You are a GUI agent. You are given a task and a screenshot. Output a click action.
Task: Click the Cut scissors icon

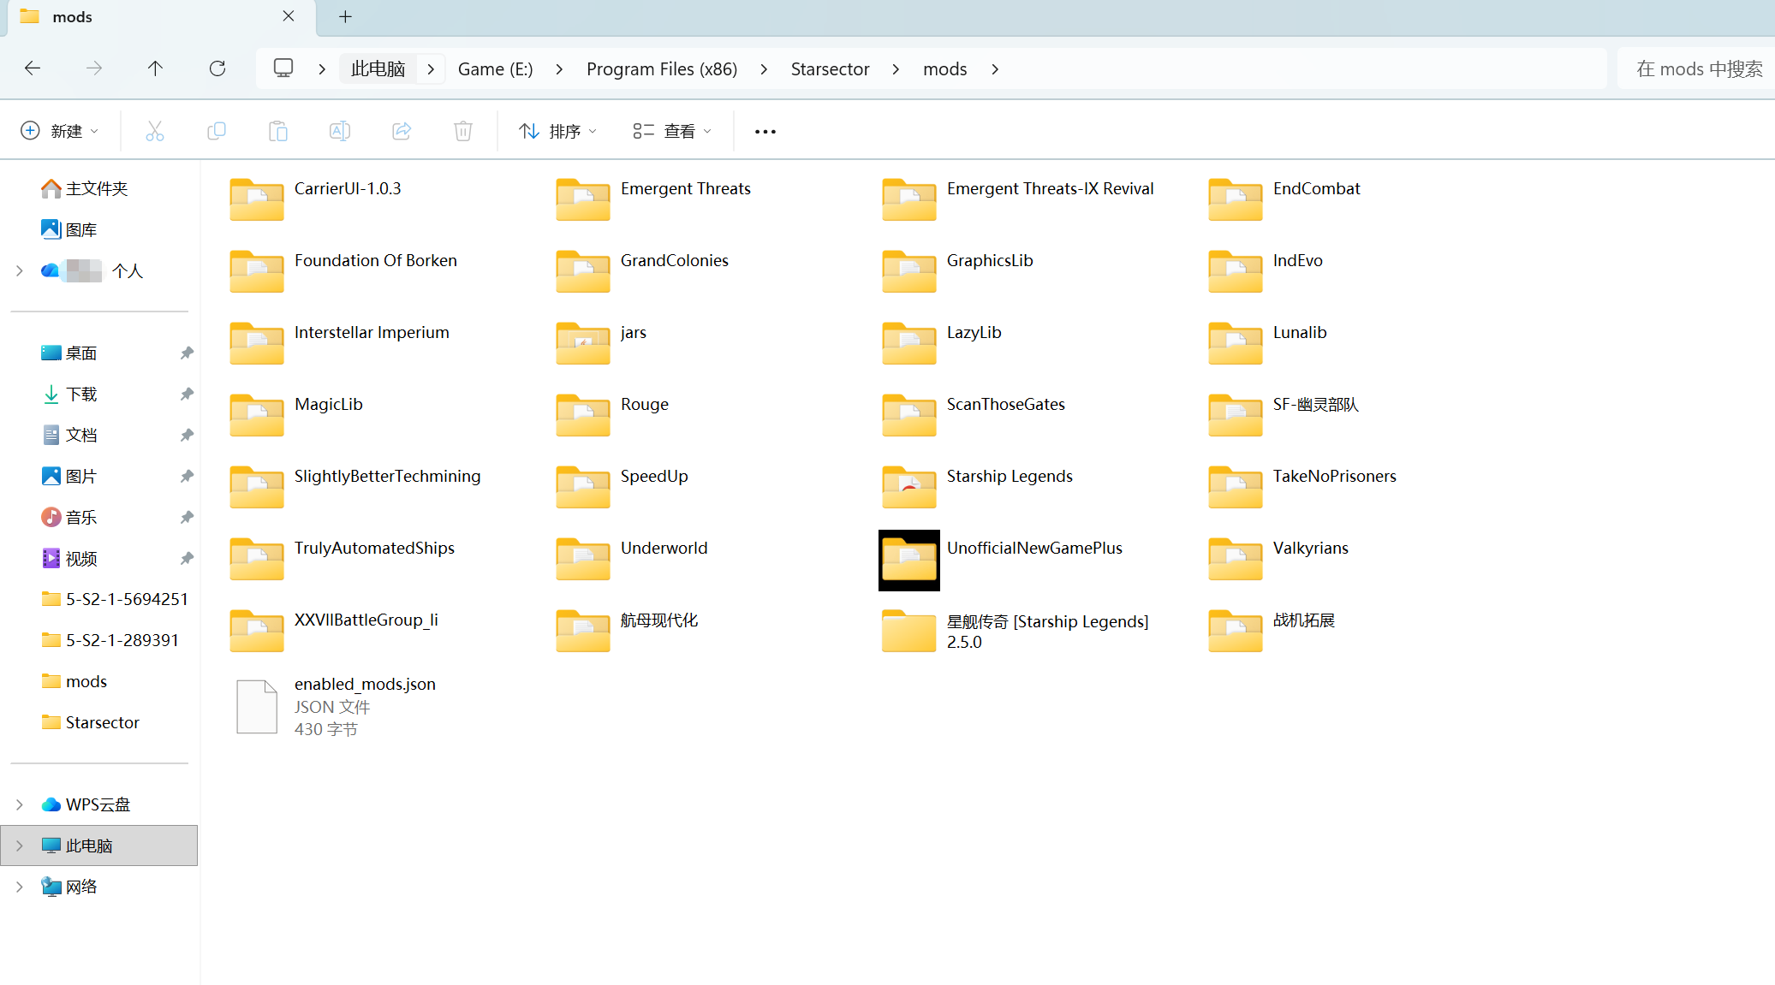pos(154,131)
